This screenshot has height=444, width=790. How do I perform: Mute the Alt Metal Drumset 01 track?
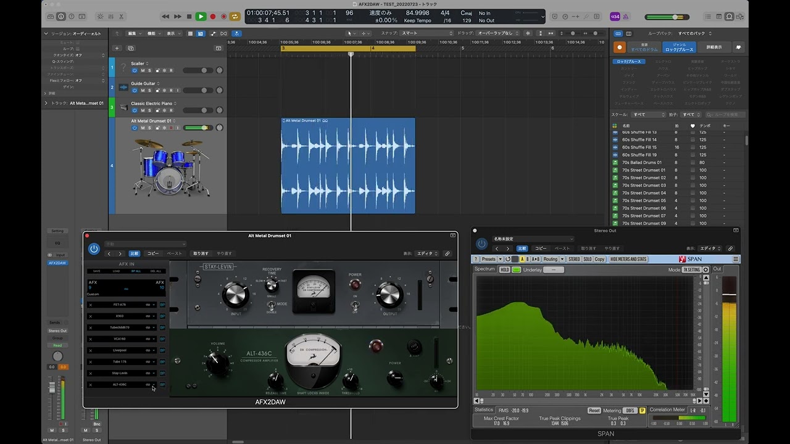(x=143, y=128)
